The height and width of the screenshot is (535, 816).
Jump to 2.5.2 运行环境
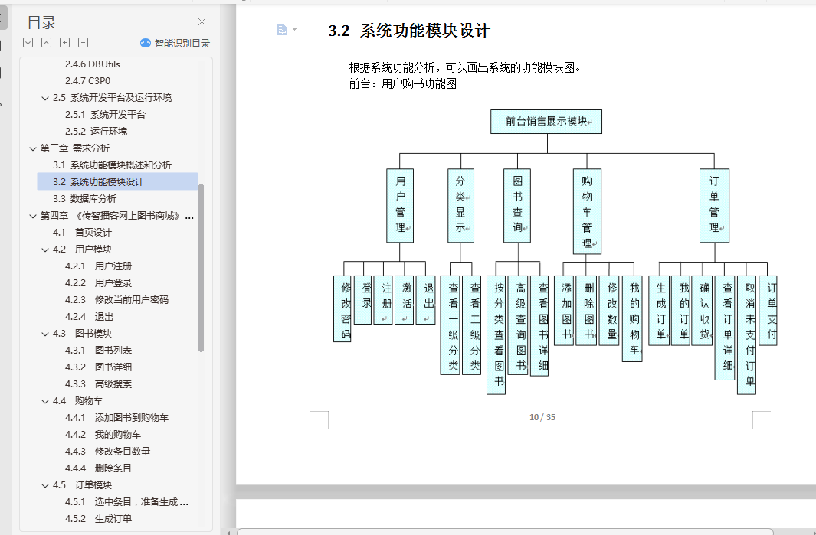click(x=97, y=131)
